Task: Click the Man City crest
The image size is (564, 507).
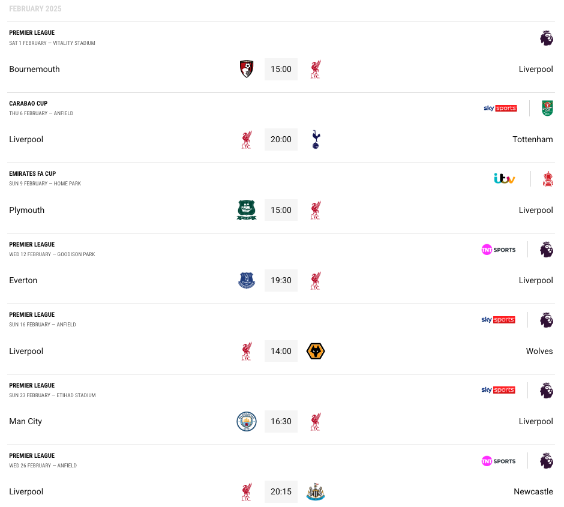Action: (247, 421)
